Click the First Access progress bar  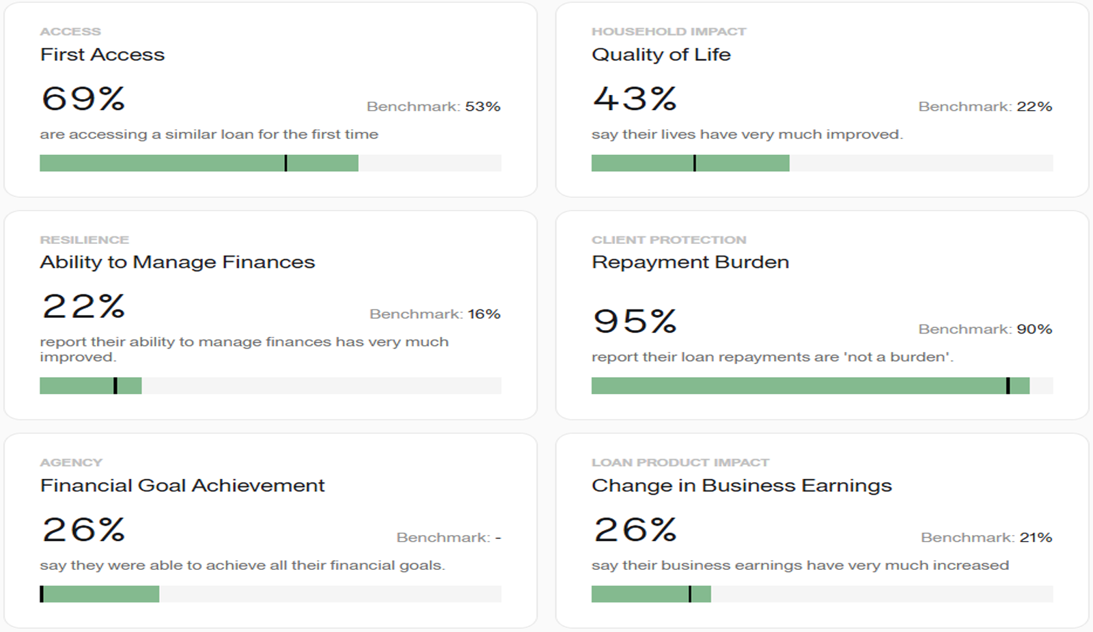[270, 163]
